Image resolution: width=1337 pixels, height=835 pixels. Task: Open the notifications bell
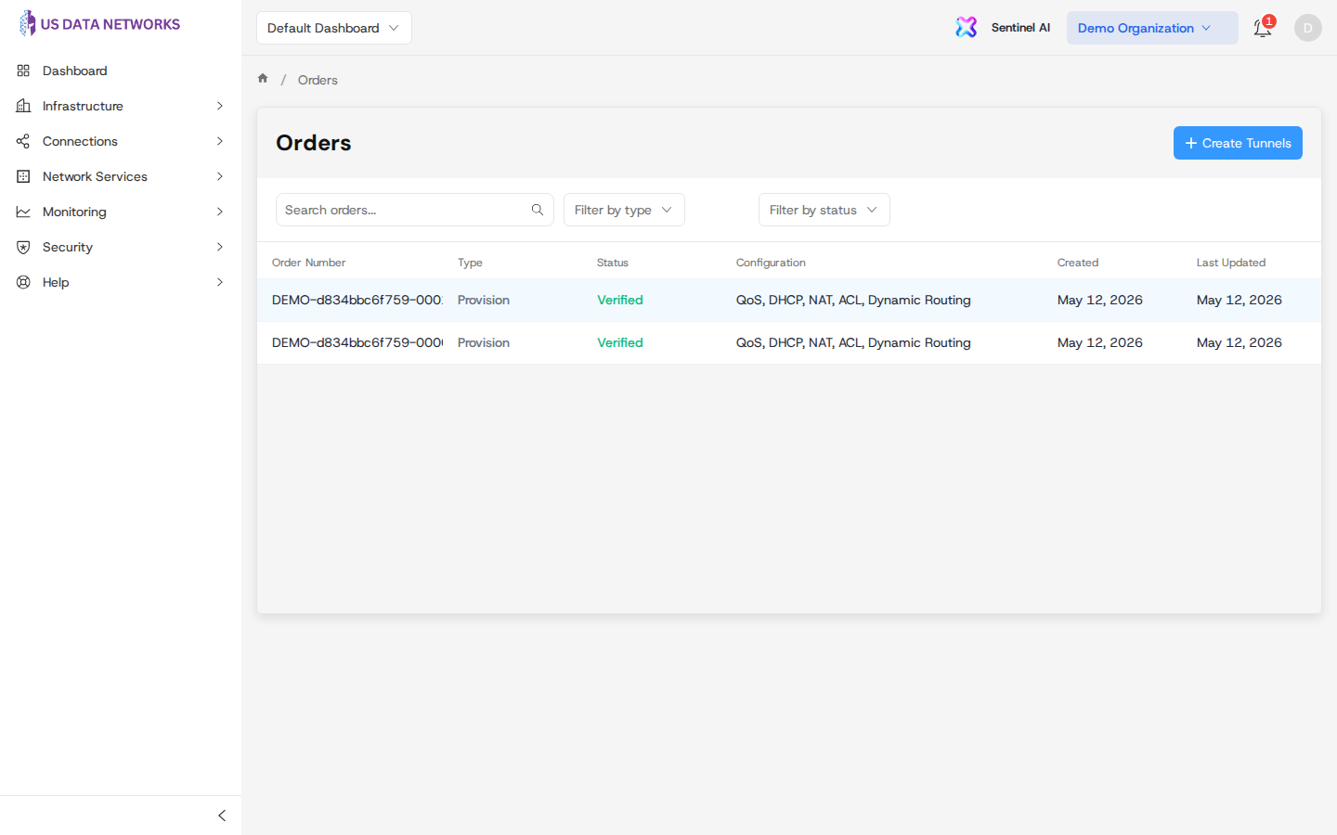coord(1262,28)
